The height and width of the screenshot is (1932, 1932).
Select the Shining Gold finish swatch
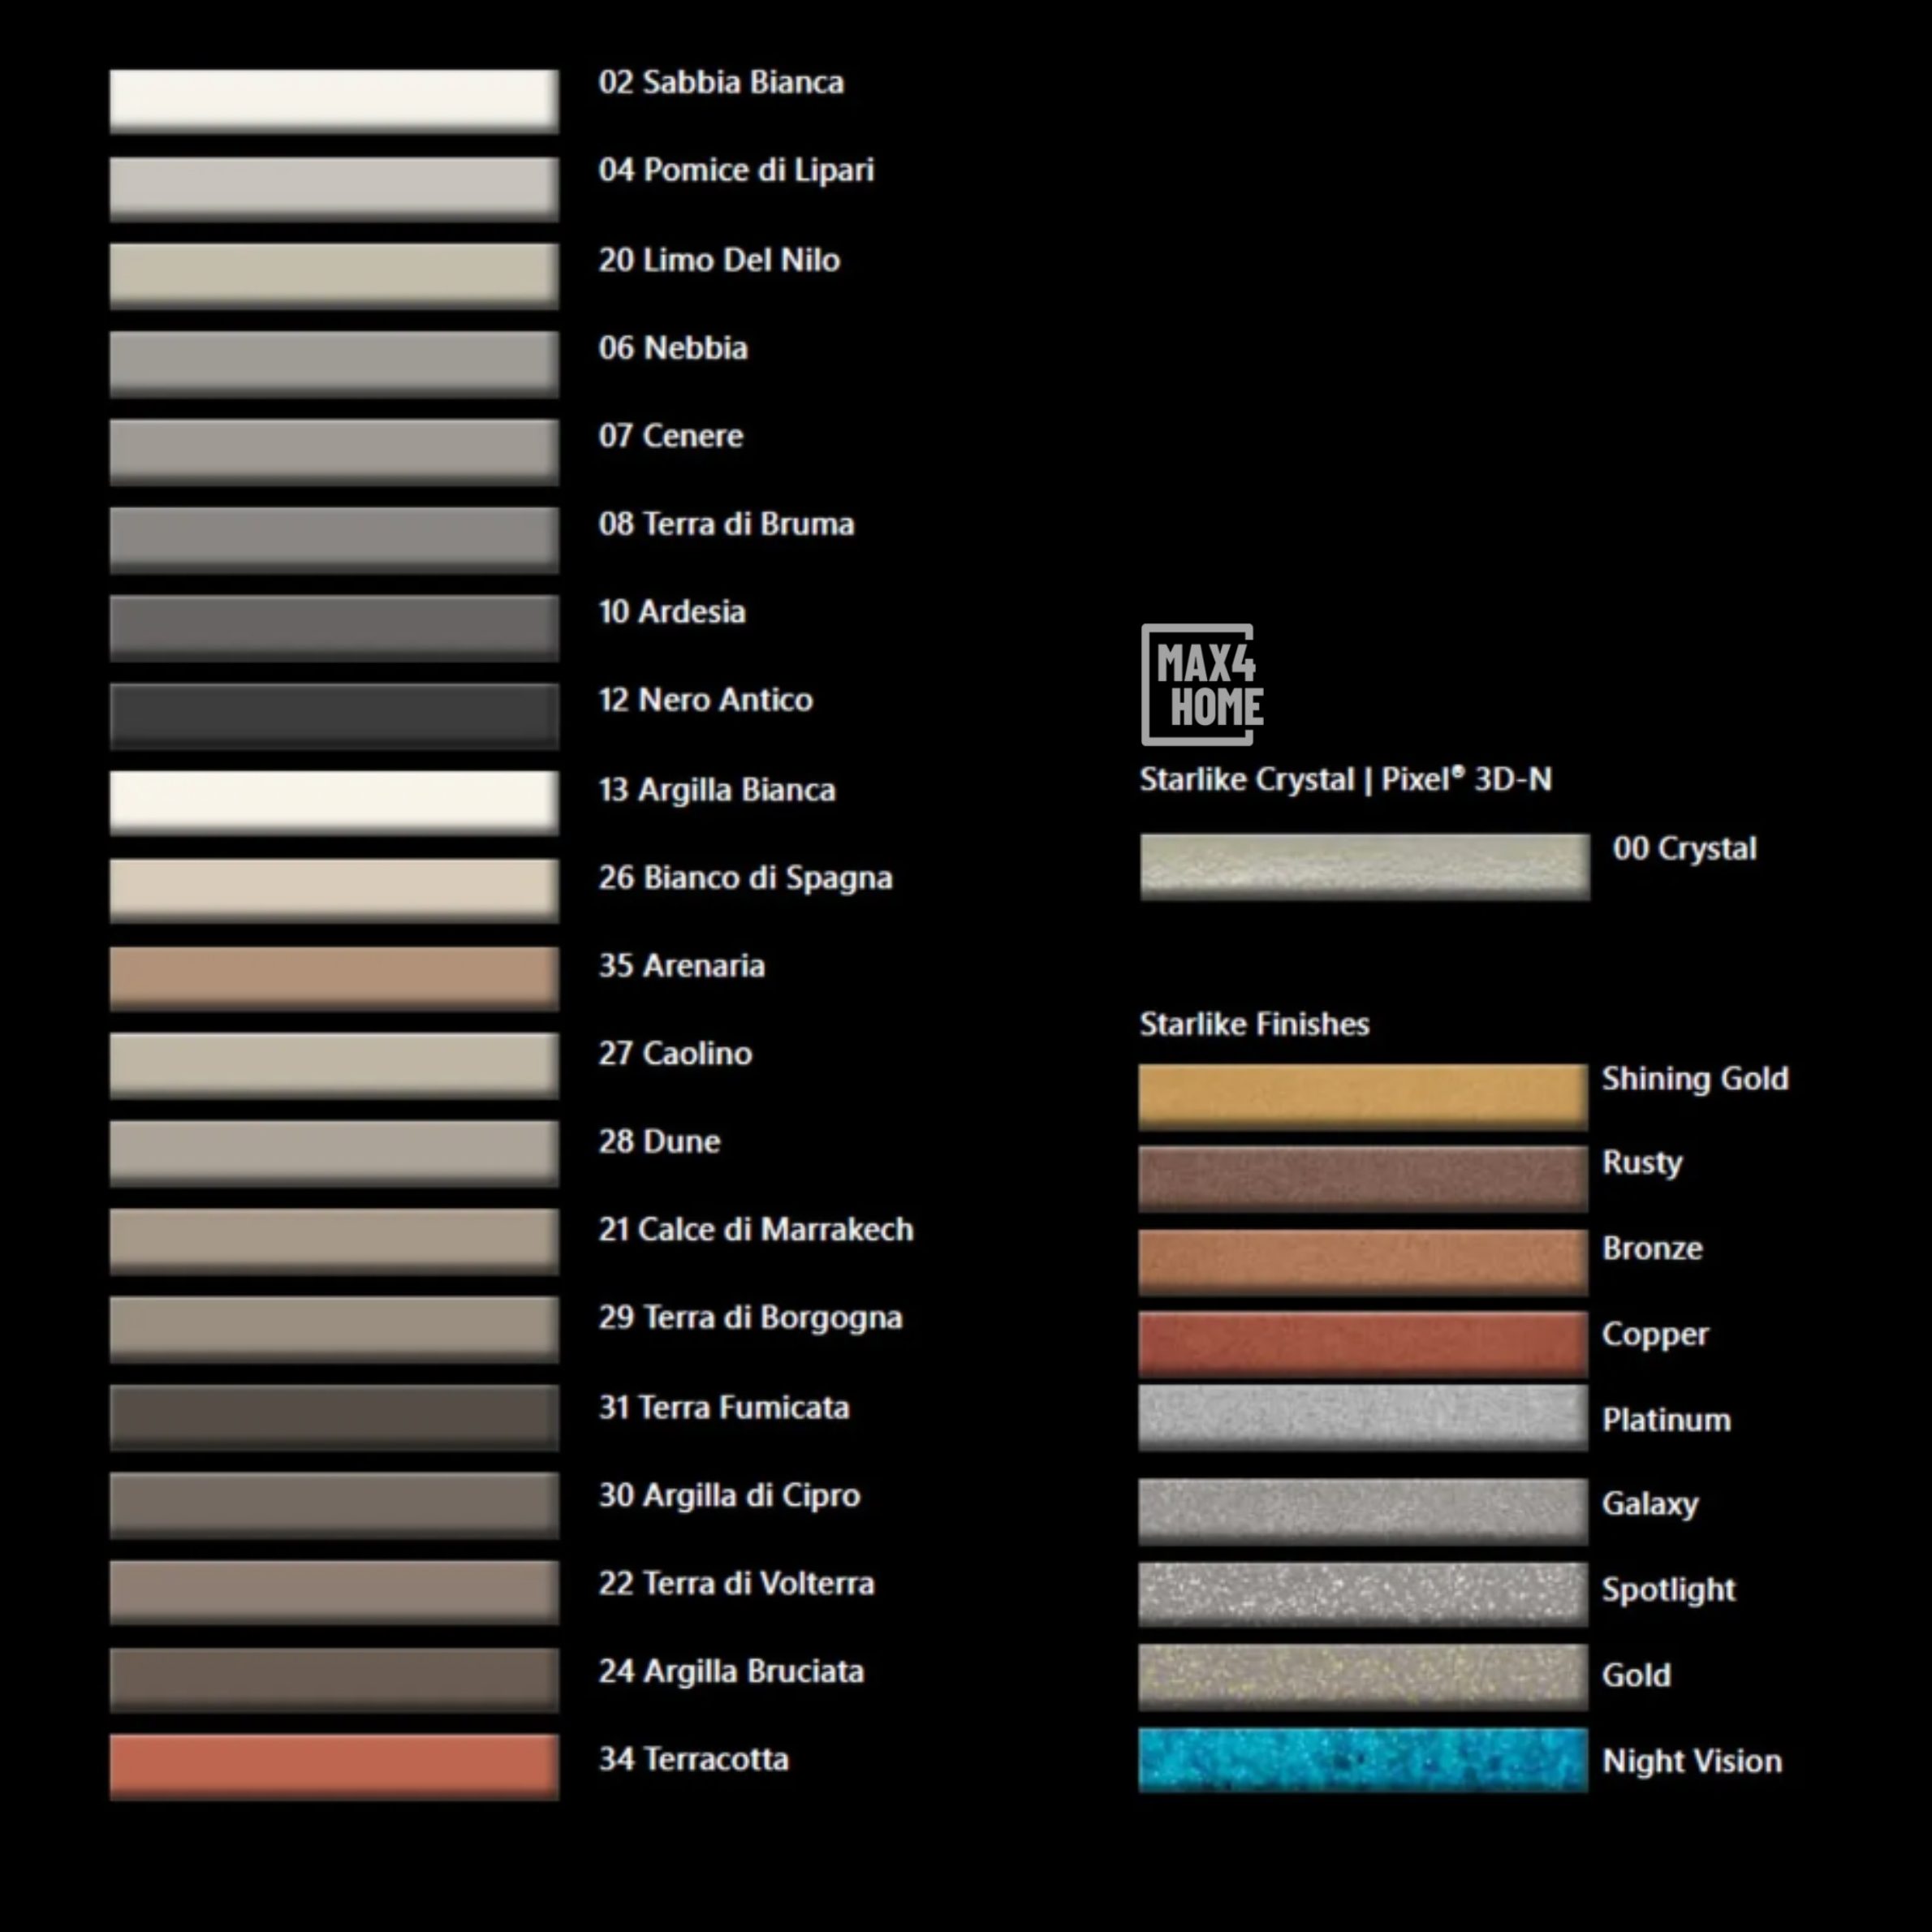tap(1363, 1098)
